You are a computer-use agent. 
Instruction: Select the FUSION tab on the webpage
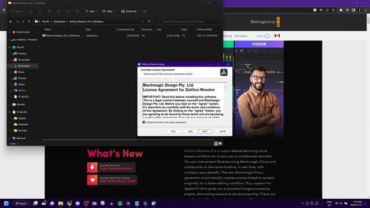[259, 44]
